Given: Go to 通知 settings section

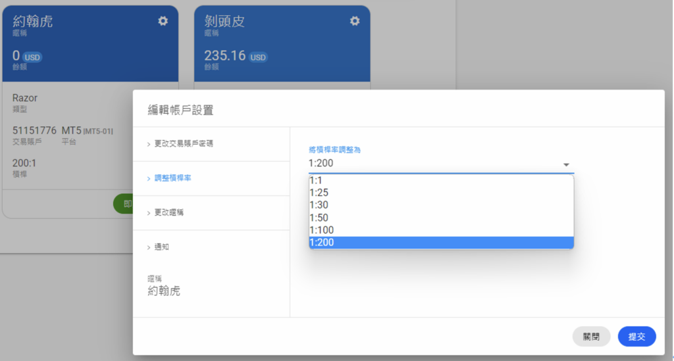Looking at the screenshot, I should point(162,247).
